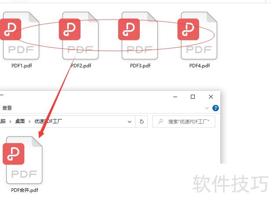The image size is (271, 204).
Task: Minimize the 优速PDF工厂 explorer window
Action: click(175, 97)
